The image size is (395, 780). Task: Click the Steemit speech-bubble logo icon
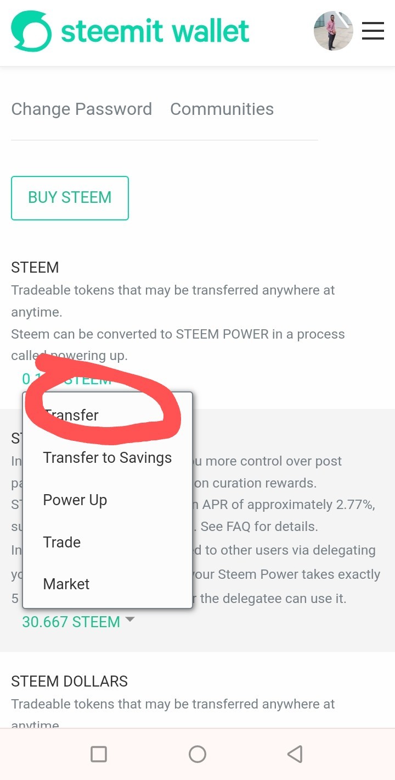click(31, 32)
